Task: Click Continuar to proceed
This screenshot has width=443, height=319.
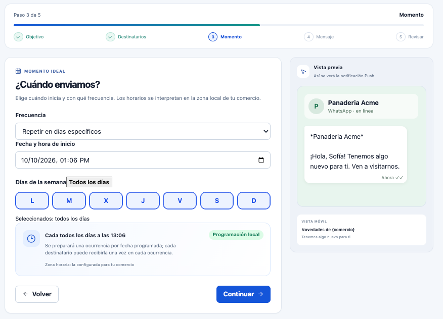Action: (x=244, y=294)
